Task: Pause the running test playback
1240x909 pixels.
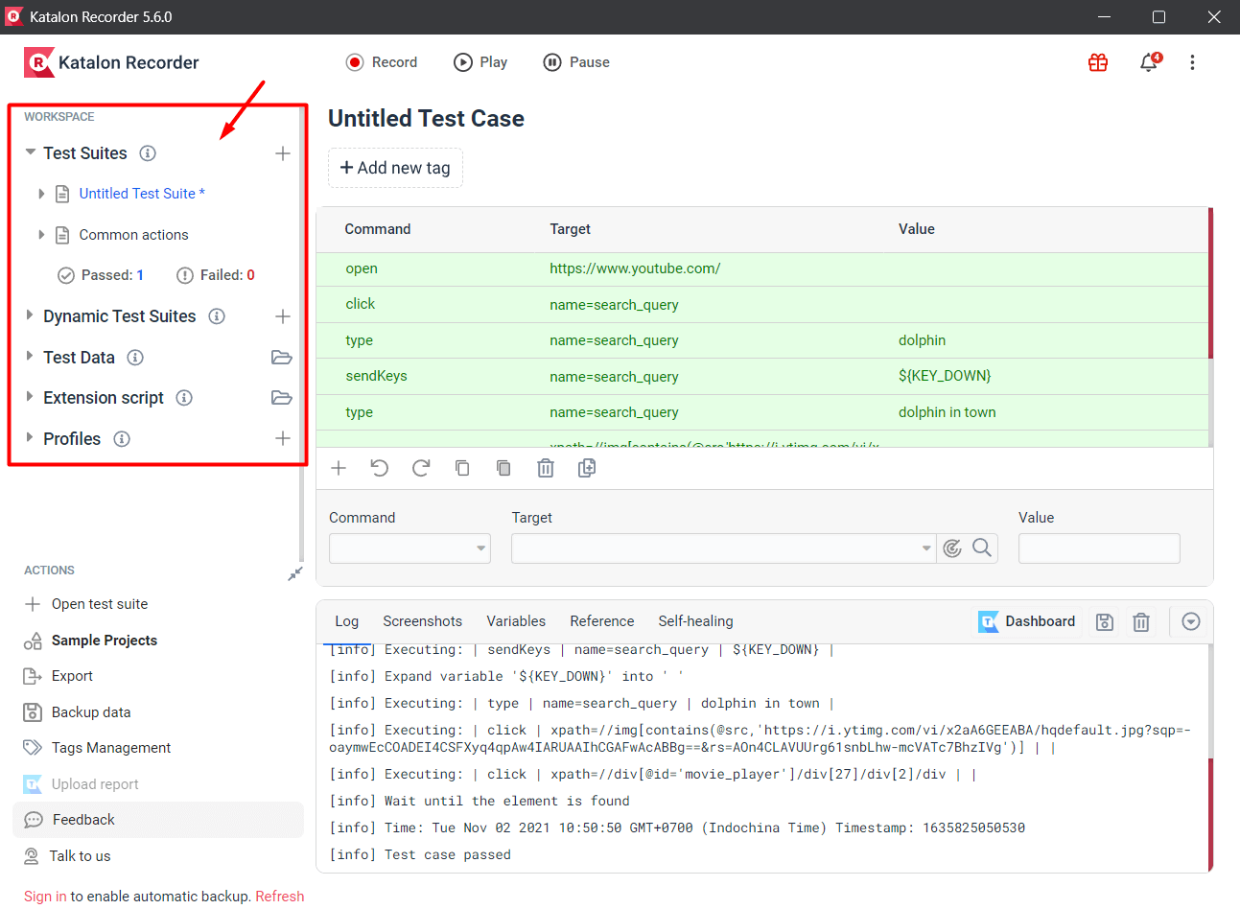Action: tap(575, 61)
